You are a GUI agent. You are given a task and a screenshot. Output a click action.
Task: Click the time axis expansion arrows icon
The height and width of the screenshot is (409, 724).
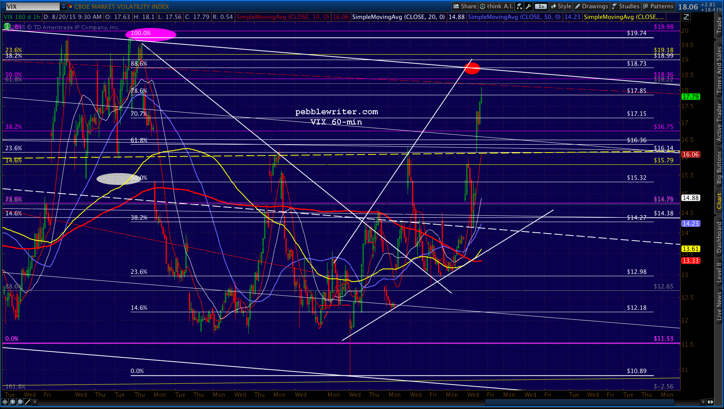coord(711,402)
